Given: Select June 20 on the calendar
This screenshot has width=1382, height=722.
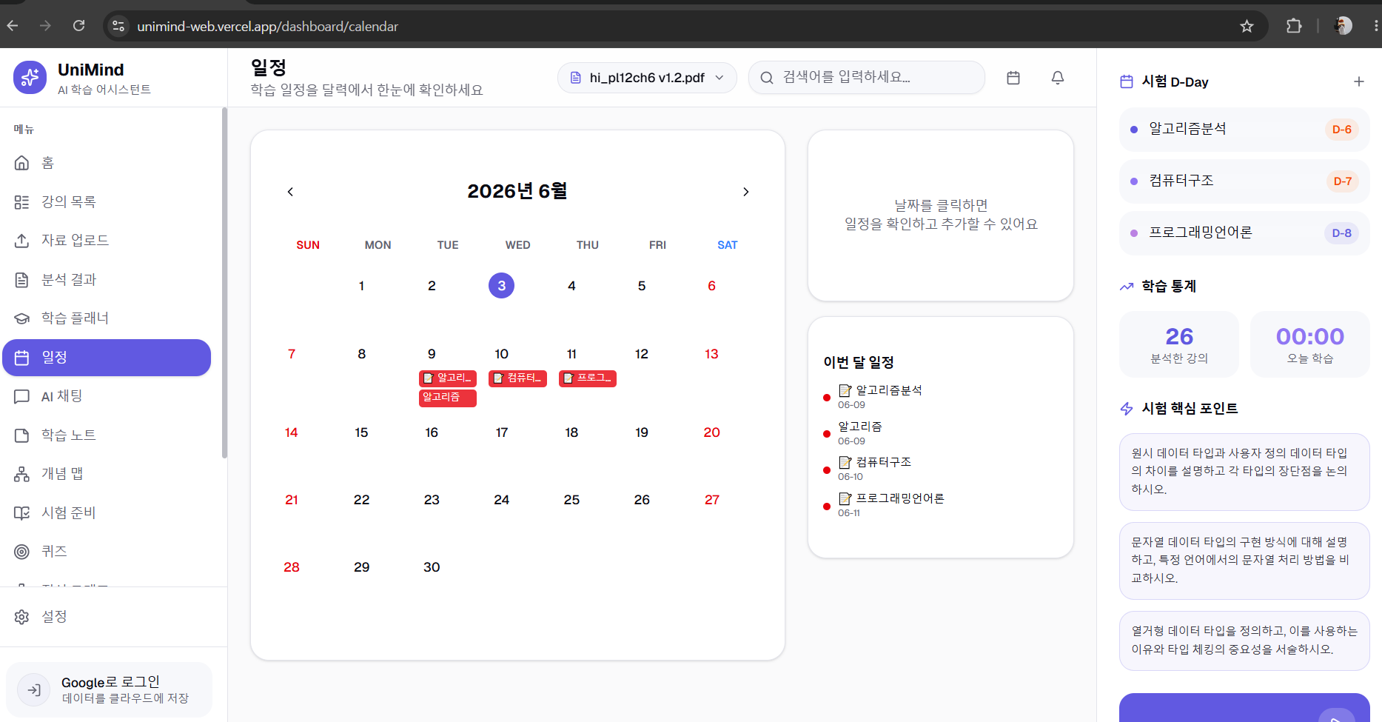Looking at the screenshot, I should click(x=711, y=432).
